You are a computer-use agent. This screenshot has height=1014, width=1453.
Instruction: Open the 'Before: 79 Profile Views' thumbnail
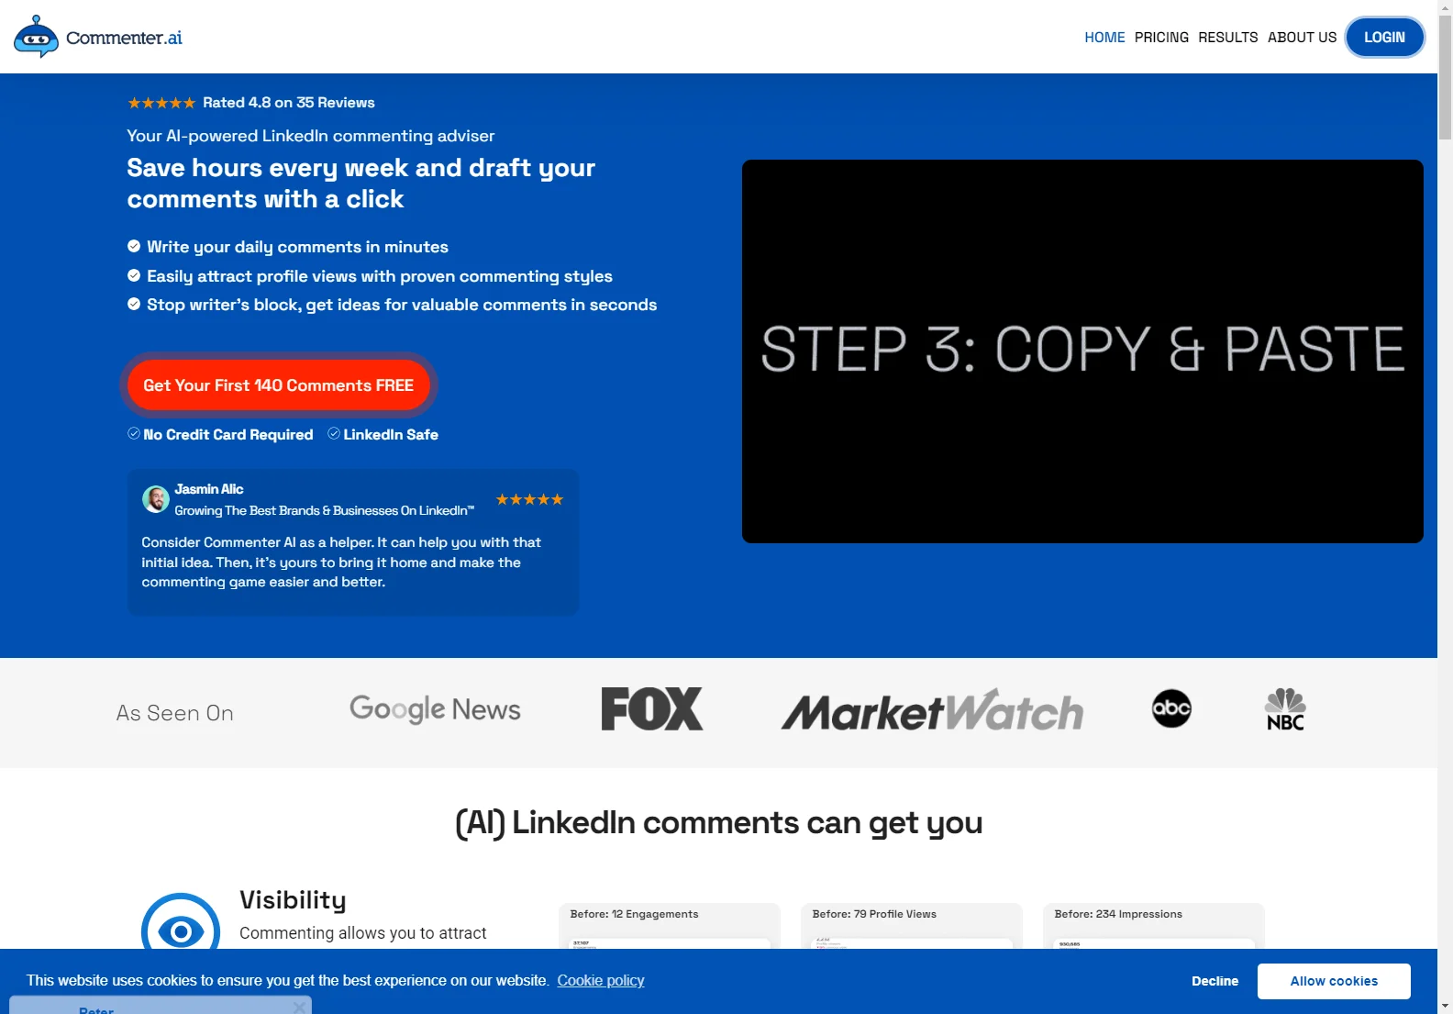(912, 926)
